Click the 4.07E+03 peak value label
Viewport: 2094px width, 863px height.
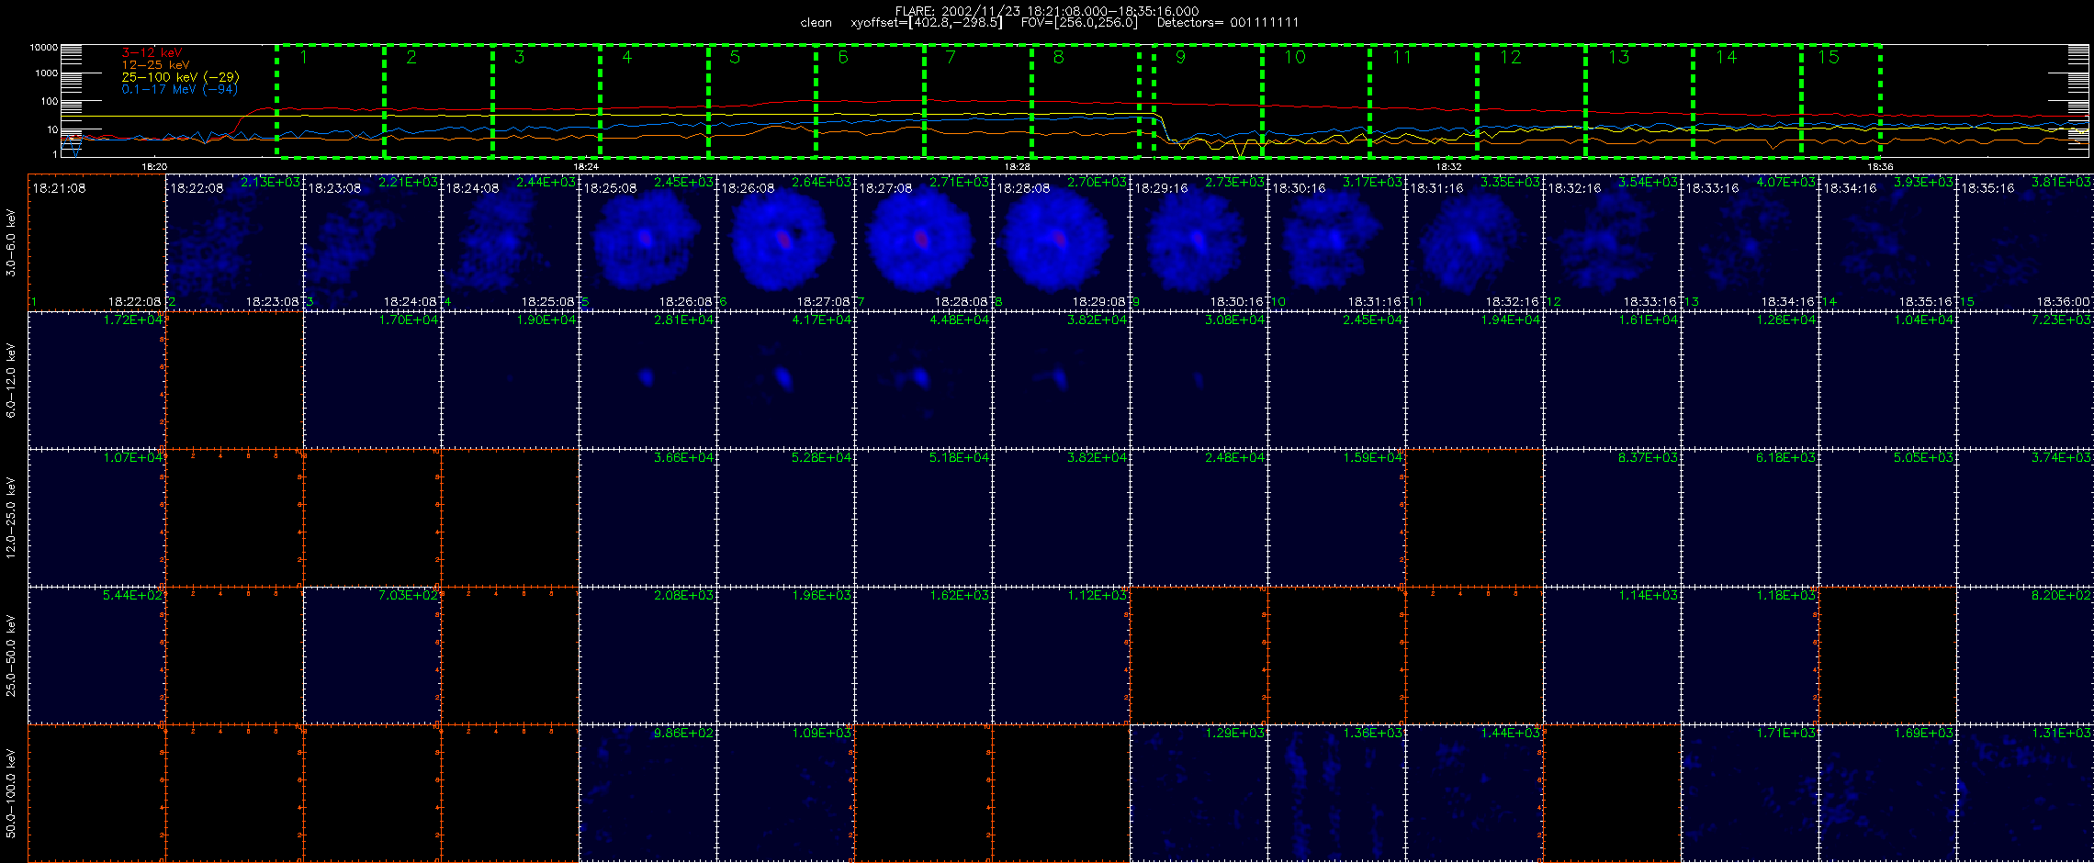1785,182
